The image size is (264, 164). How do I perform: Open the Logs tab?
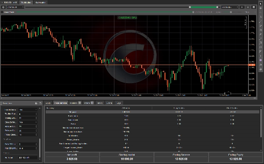click(119, 103)
